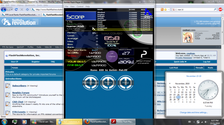Toggle the purple Mode Off Visible circle

112,56
